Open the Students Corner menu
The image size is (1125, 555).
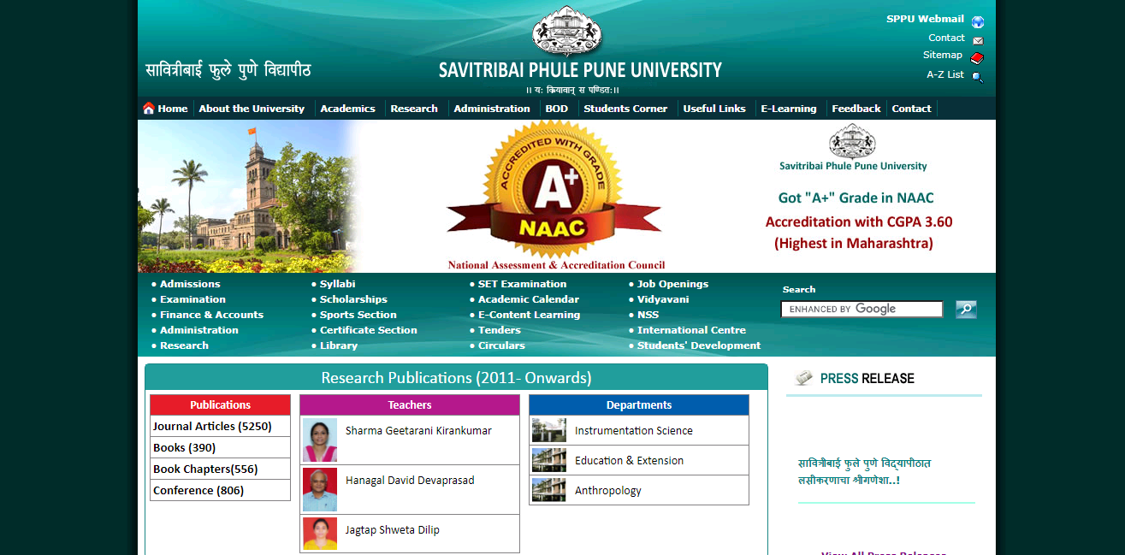click(625, 109)
